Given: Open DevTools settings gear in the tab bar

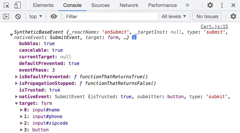Looking at the screenshot, I should pyautogui.click(x=210, y=5).
